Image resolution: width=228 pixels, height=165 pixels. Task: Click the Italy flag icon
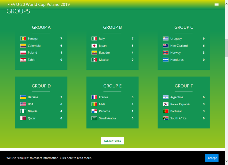coord(95,39)
